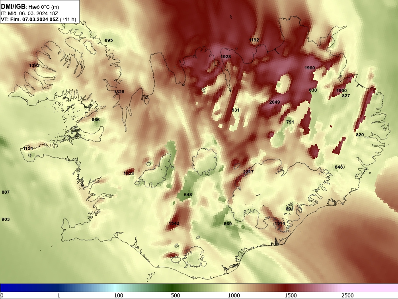Click the map value 666
The width and height of the screenshot is (398, 299).
(x=96, y=120)
